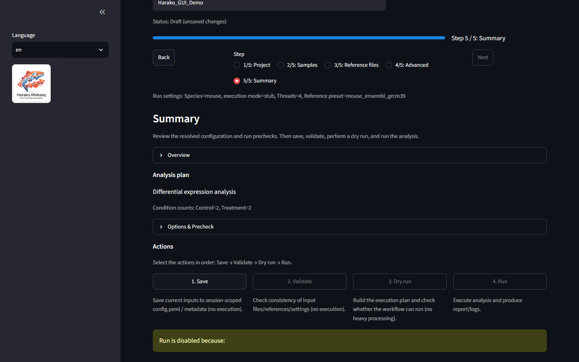Click the 2. Validate action button
579x362 pixels.
point(300,282)
